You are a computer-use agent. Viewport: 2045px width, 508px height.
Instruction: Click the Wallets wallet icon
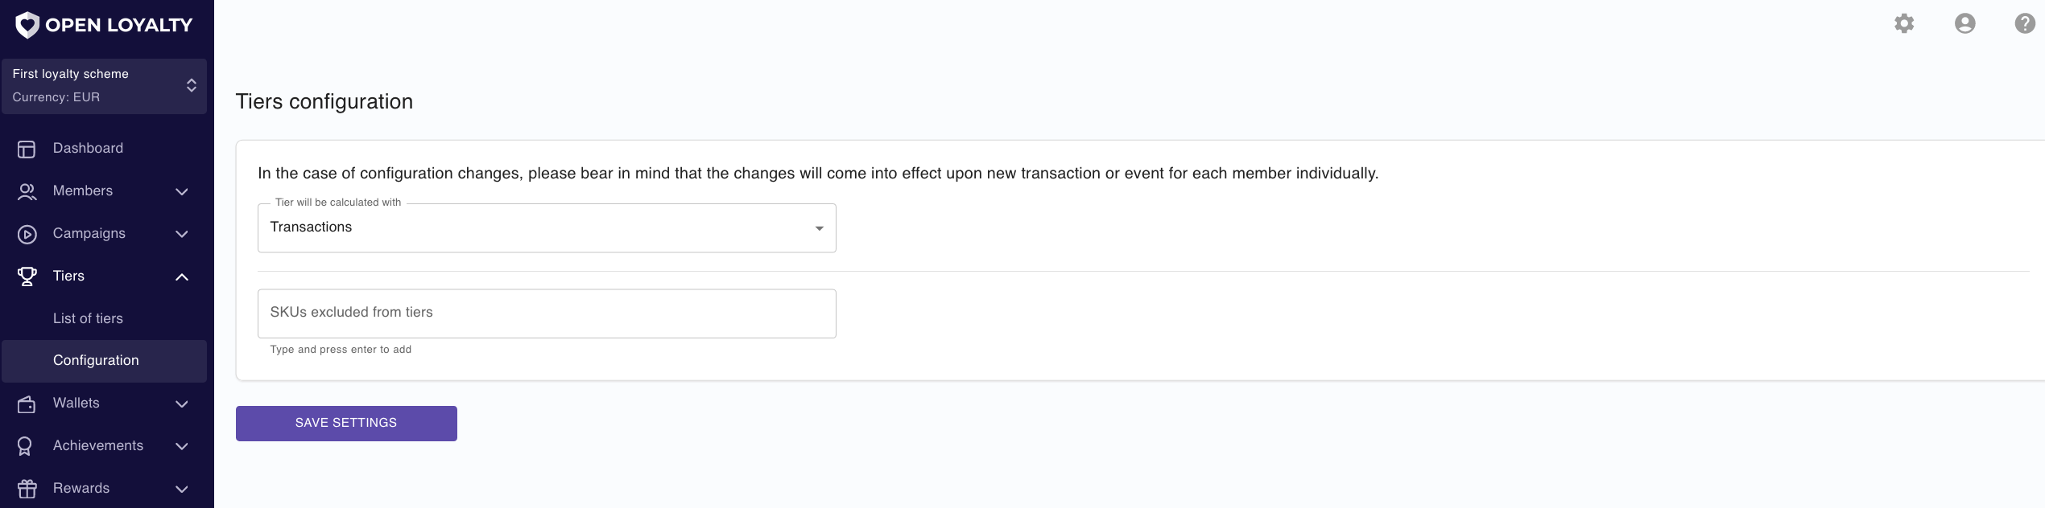coord(27,404)
